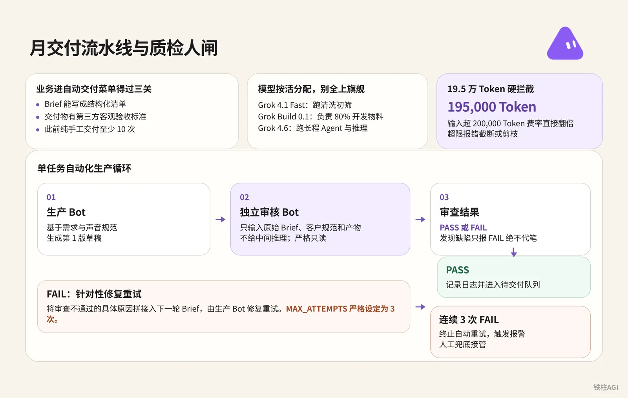Click text 只输入原始 Brief、客户规范和产物
Screen dimensions: 628x398
click(x=300, y=227)
